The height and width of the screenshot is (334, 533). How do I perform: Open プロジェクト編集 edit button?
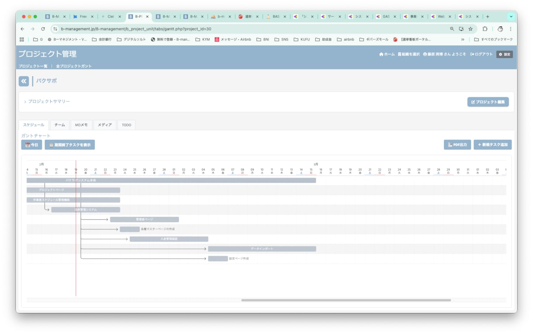[488, 102]
